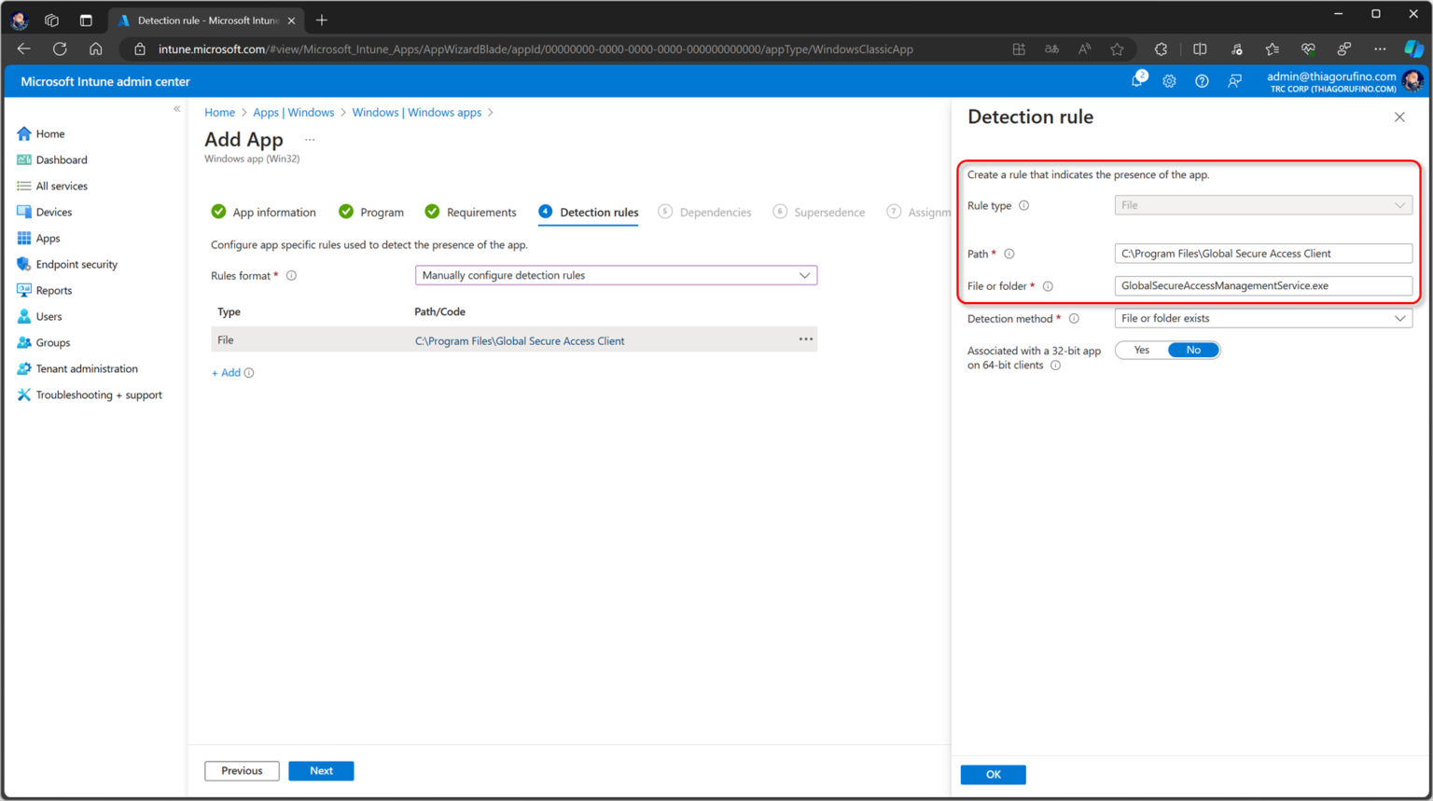
Task: Click the + Add rule link
Action: [x=226, y=373]
